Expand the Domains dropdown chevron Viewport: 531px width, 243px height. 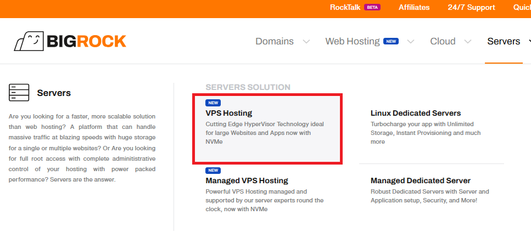(306, 42)
